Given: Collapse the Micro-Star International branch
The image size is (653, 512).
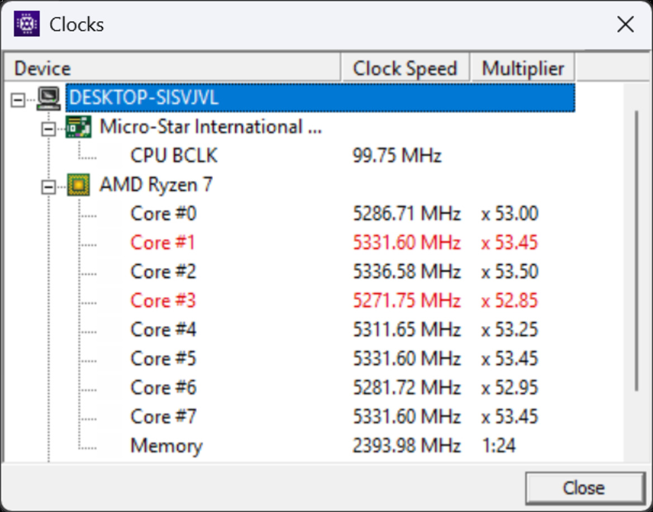Looking at the screenshot, I should click(x=49, y=128).
